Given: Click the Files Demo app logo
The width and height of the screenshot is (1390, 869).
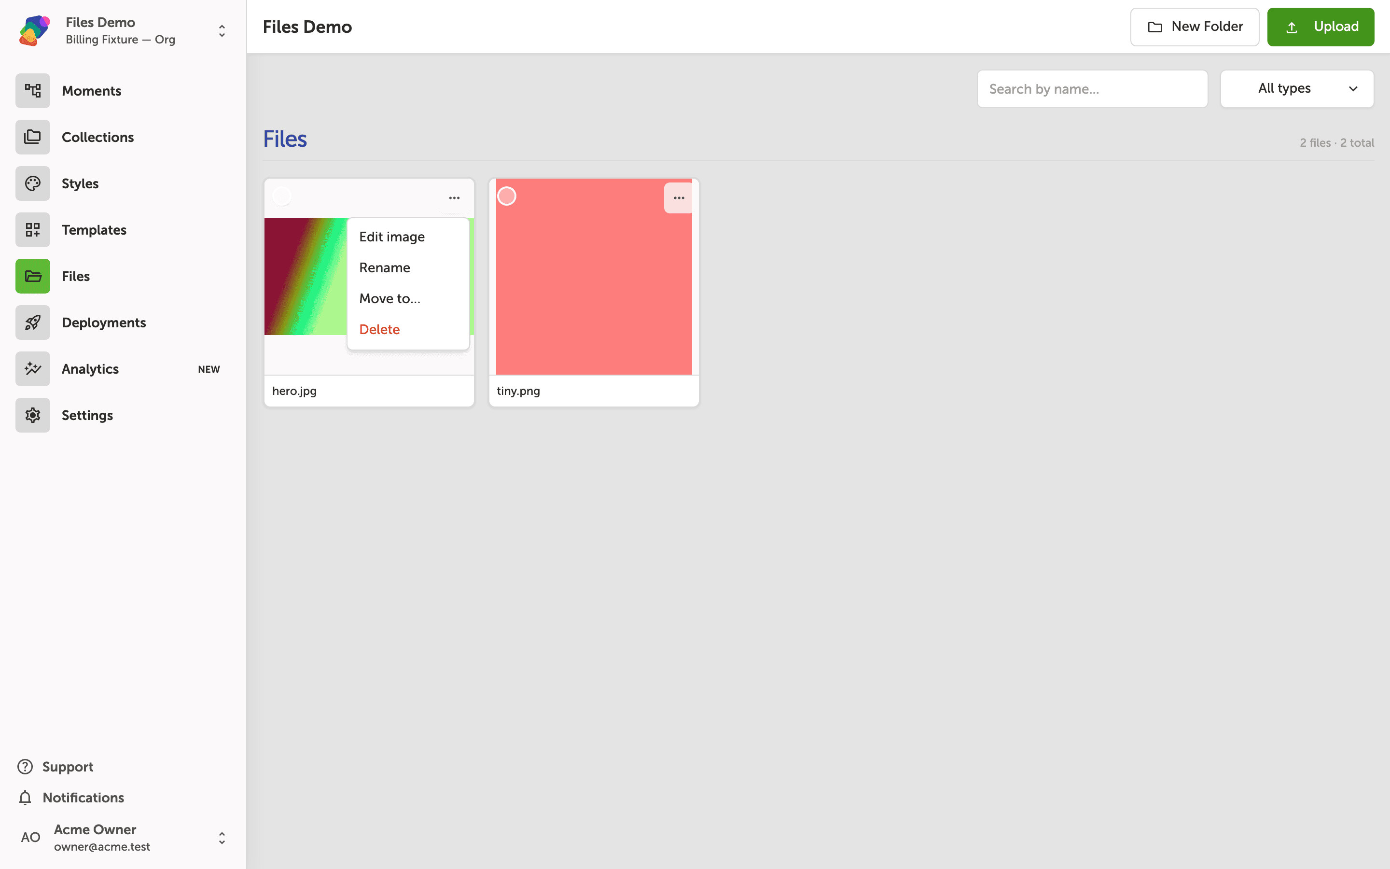Looking at the screenshot, I should tap(34, 30).
